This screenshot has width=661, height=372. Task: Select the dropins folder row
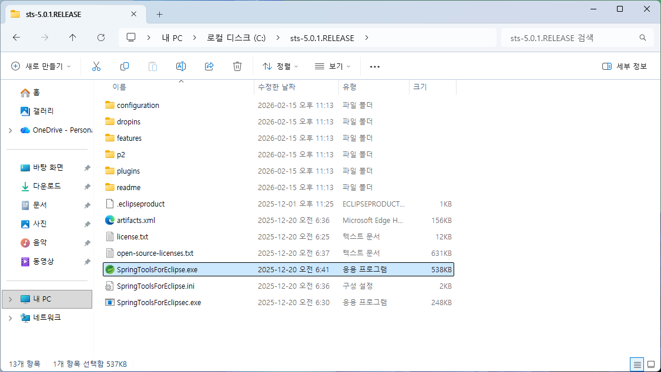[279, 121]
